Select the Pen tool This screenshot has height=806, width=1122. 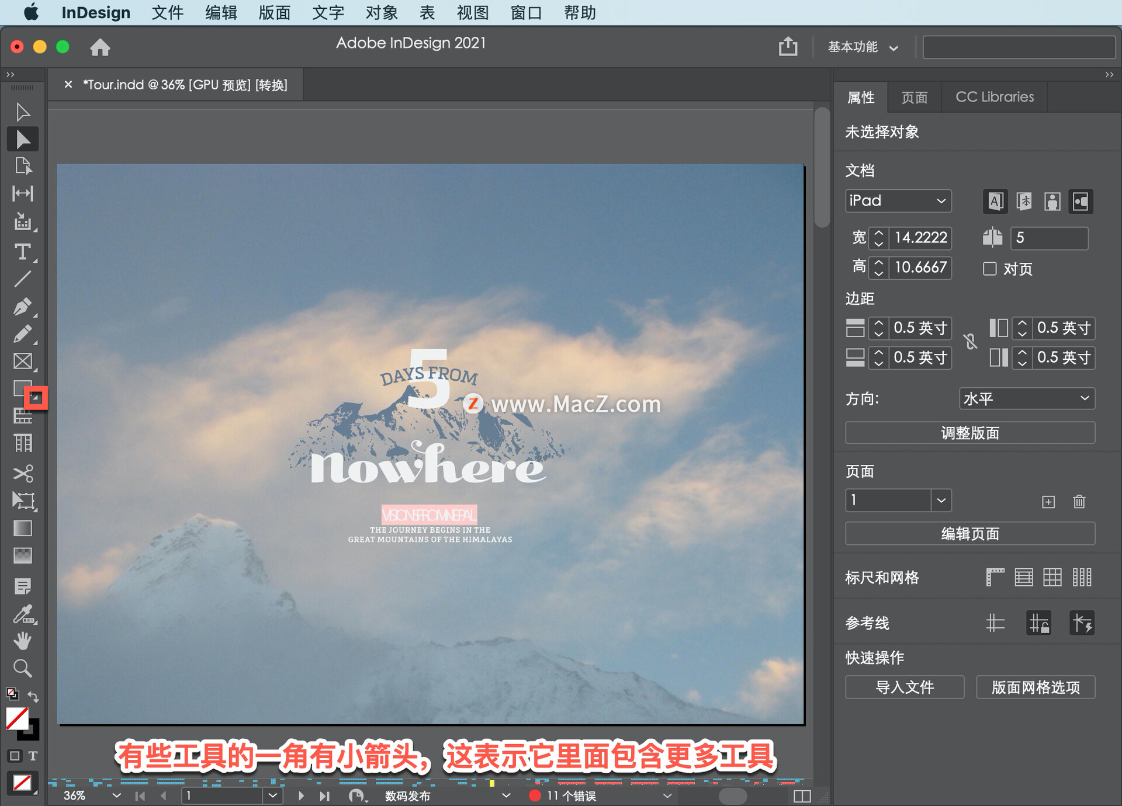22,306
